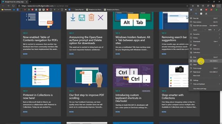Image resolution: width=222 pixels, height=124 pixels.
Task: Expand the History submenu
Action: coord(205,38)
